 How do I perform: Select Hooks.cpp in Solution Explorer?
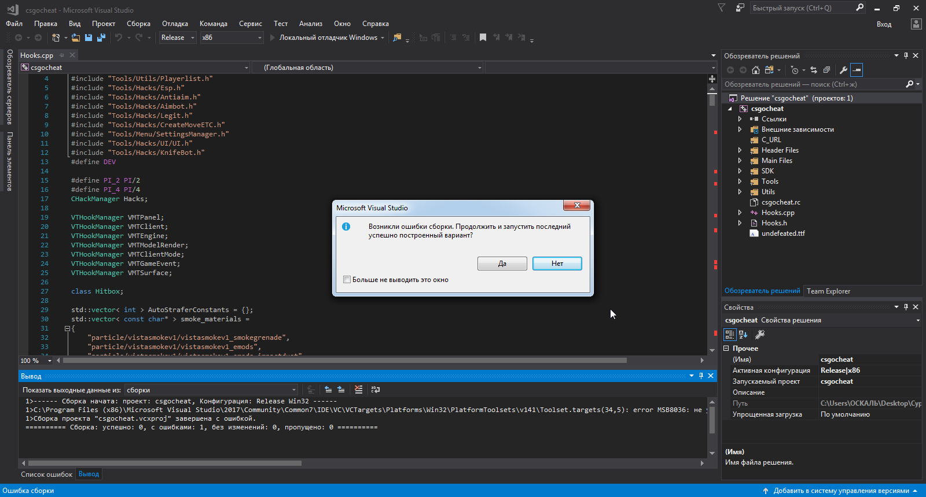[x=778, y=213]
